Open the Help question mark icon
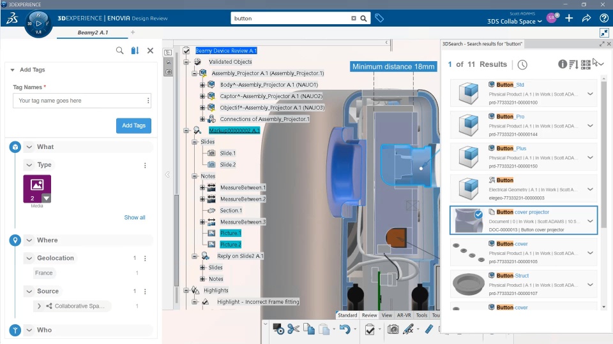This screenshot has height=344, width=613. (x=604, y=18)
